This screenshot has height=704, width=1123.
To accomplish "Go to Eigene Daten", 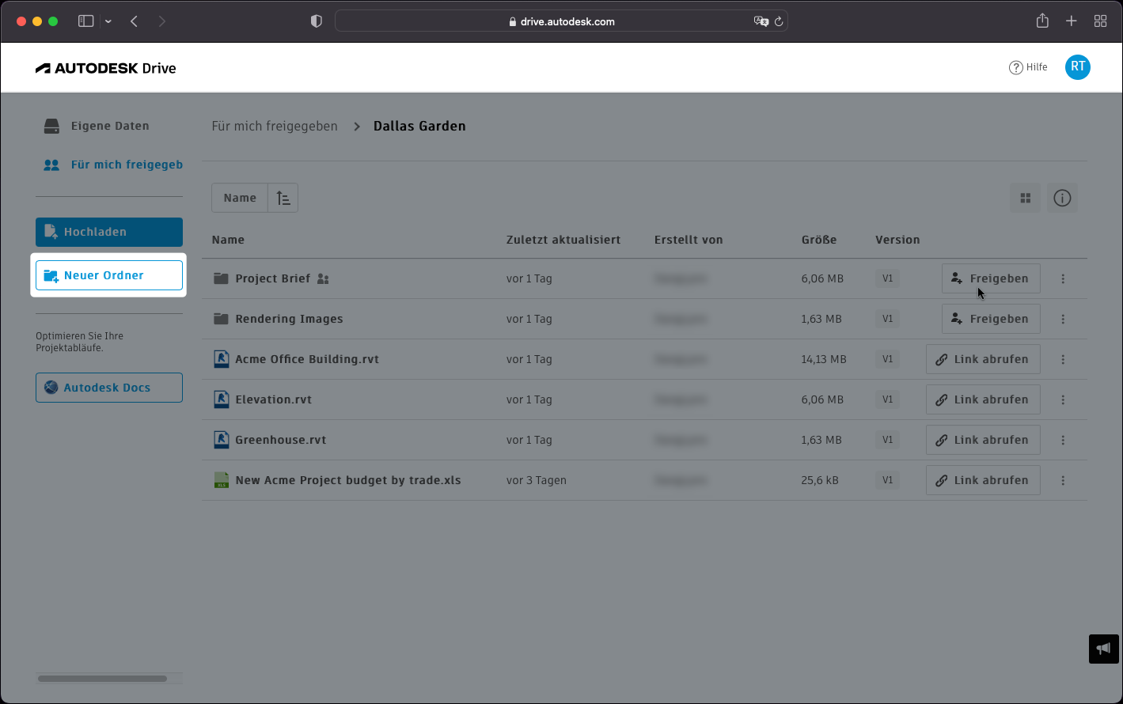I will tap(97, 126).
